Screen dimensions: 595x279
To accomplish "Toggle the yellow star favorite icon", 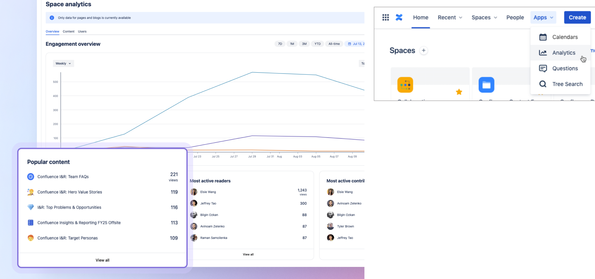I will (459, 92).
